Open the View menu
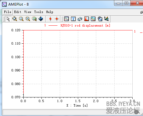143x116 pixels. [x=28, y=12]
